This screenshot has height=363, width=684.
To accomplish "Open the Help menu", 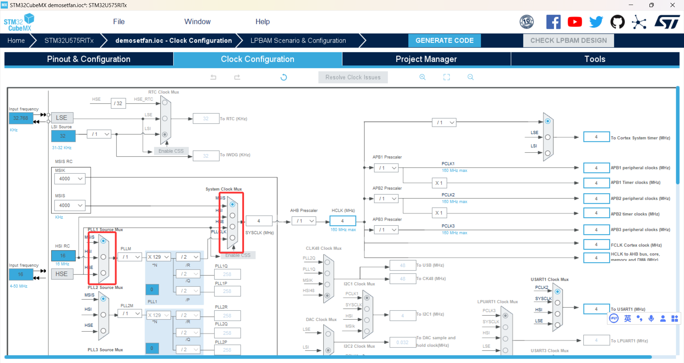I will [x=263, y=22].
